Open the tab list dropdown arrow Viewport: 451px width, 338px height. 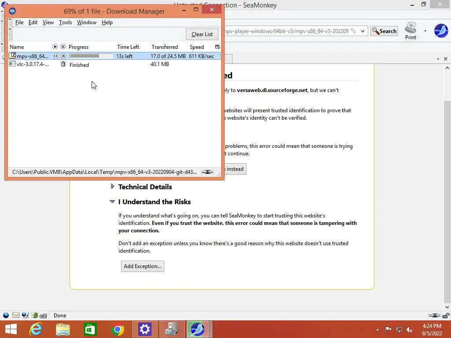pyautogui.click(x=438, y=59)
